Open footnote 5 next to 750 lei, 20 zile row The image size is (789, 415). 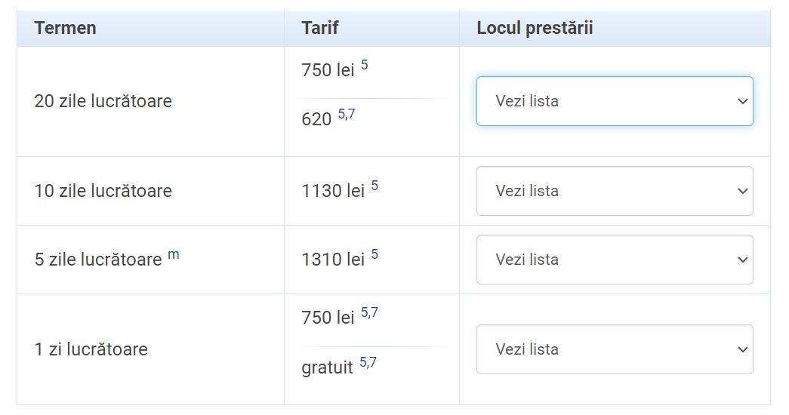coord(365,65)
